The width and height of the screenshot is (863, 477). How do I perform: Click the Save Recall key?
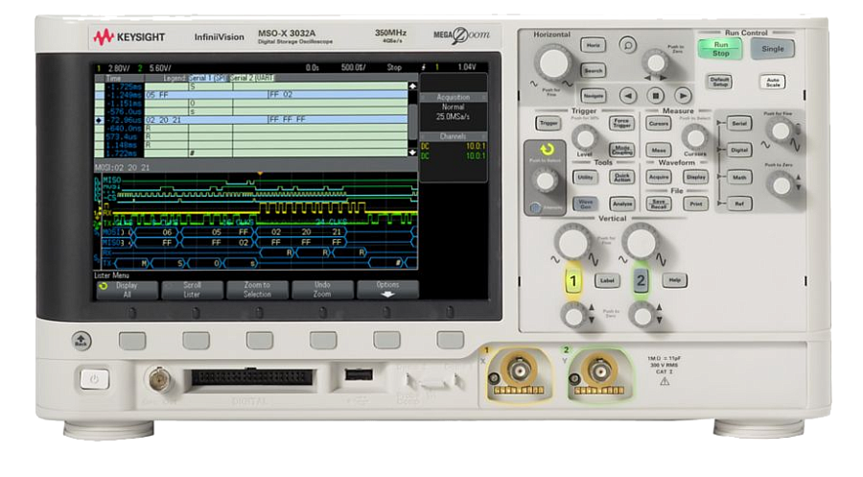(x=659, y=204)
